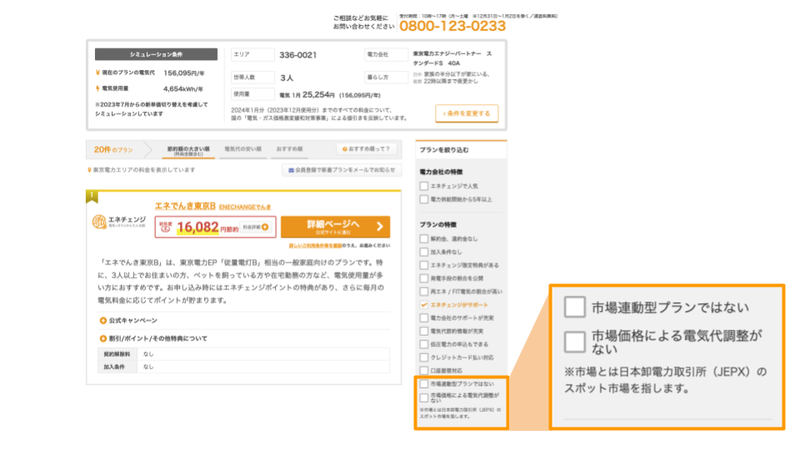
Task: Click the 3人 household size value
Action: click(x=287, y=77)
